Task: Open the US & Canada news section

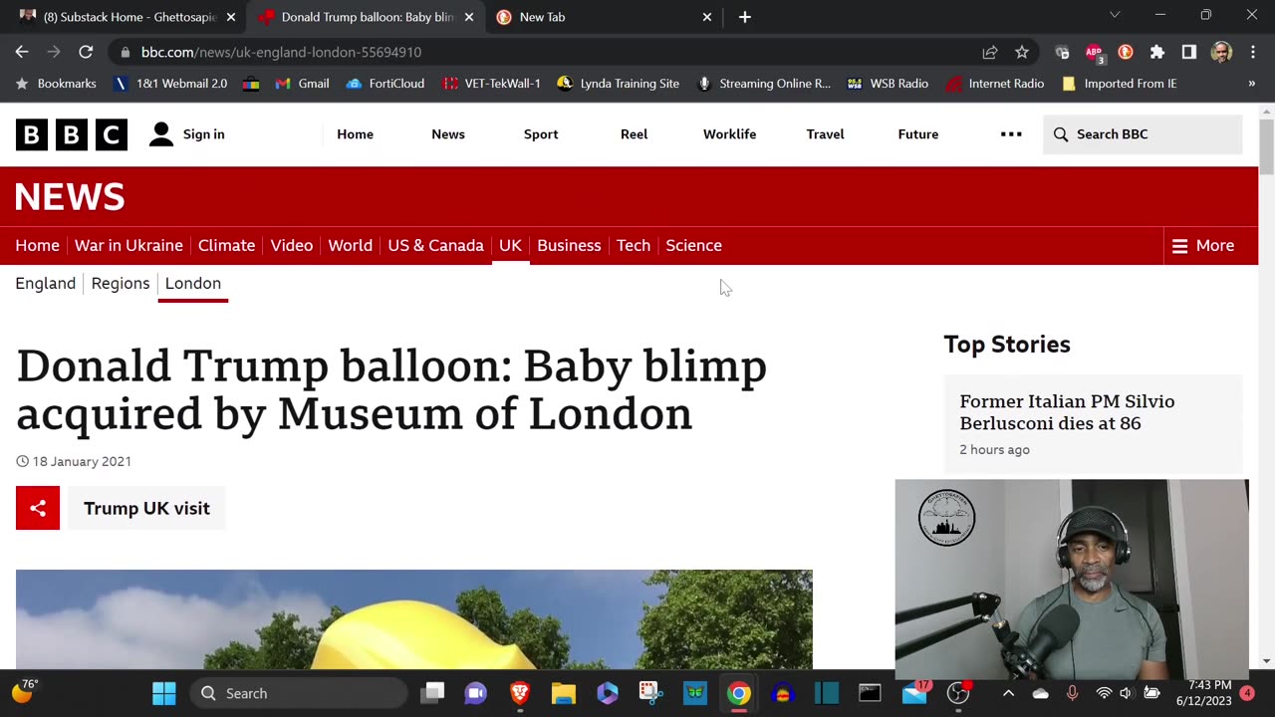Action: pyautogui.click(x=435, y=245)
